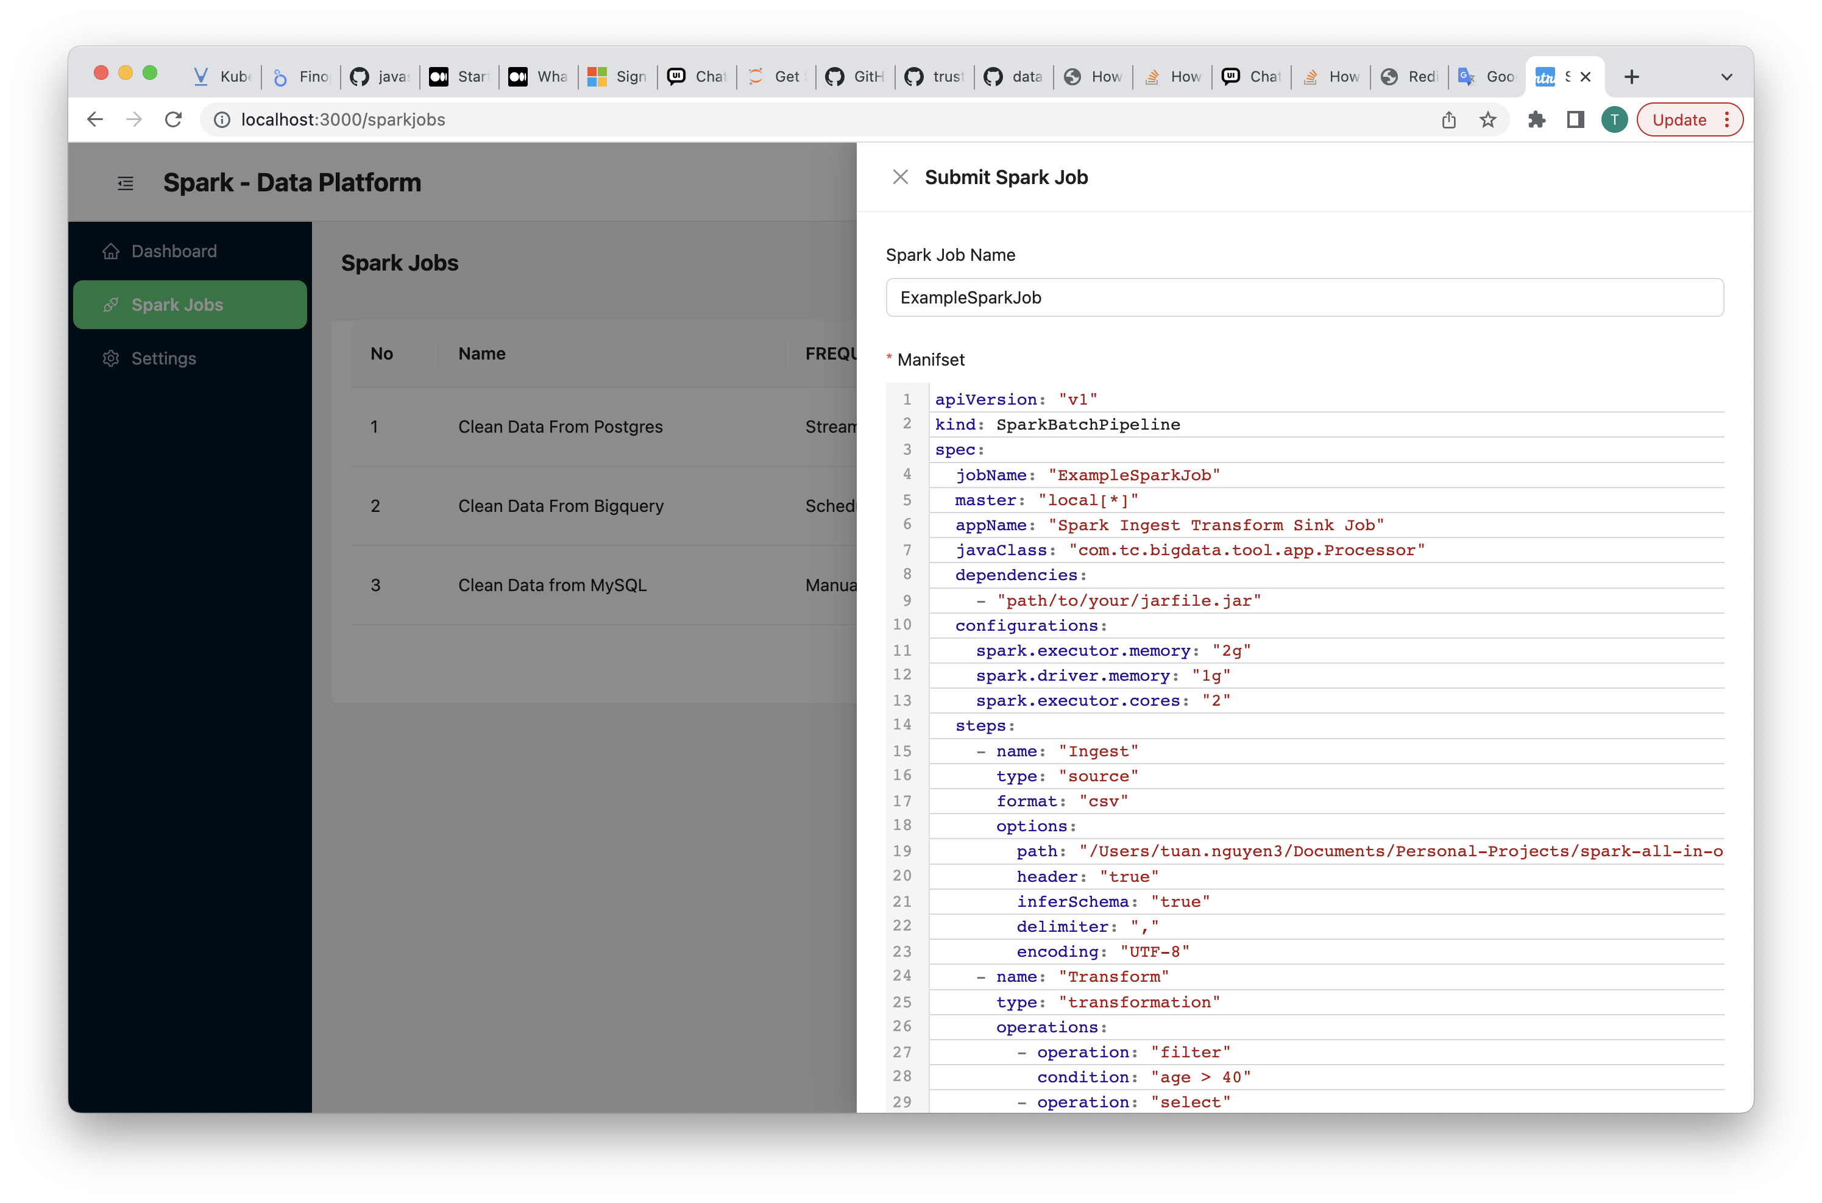Switch to the Star tab
The width and height of the screenshot is (1822, 1203).
click(459, 77)
